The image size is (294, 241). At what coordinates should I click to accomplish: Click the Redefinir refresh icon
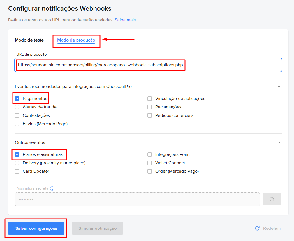(x=257, y=228)
